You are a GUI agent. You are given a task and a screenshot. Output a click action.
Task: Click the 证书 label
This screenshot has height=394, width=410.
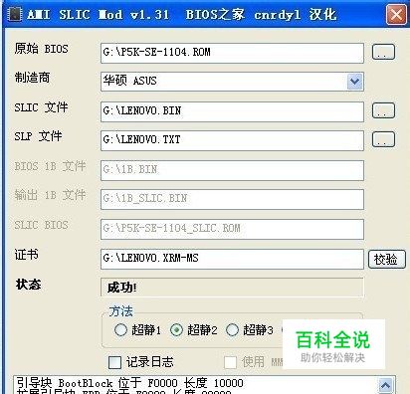point(27,255)
